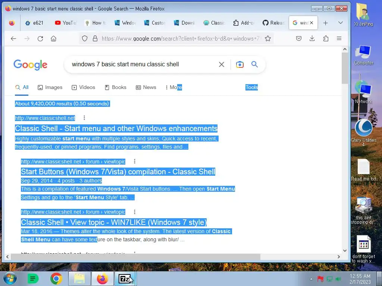
Task: Click the horizontal scrollbar right arrow
Action: point(339,257)
